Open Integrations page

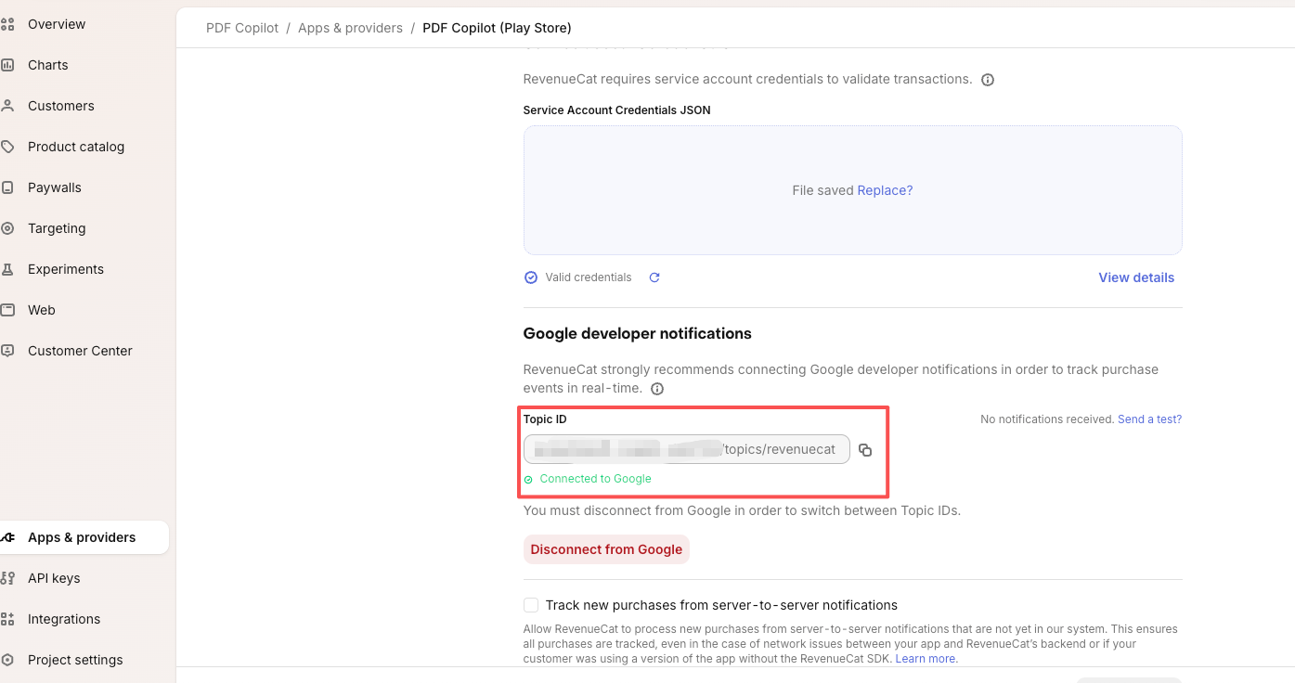[x=63, y=619]
